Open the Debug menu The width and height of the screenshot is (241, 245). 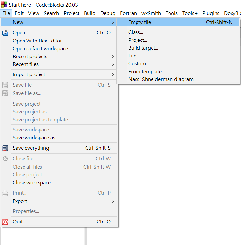(x=108, y=13)
